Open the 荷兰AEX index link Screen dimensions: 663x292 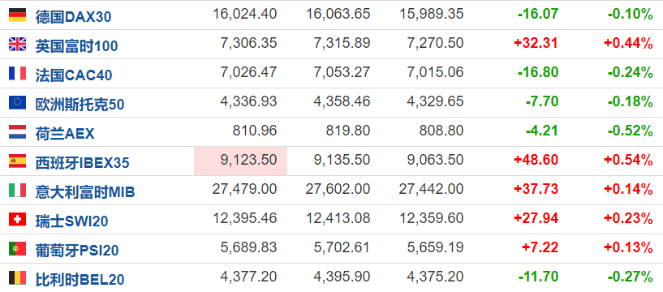65,134
